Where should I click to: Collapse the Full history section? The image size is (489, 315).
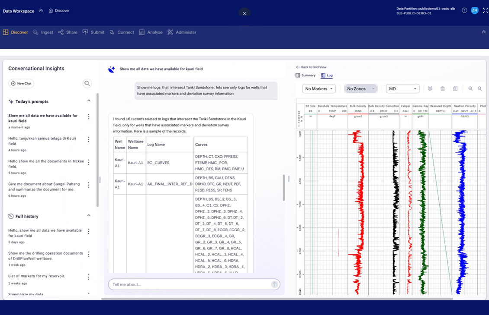89,215
